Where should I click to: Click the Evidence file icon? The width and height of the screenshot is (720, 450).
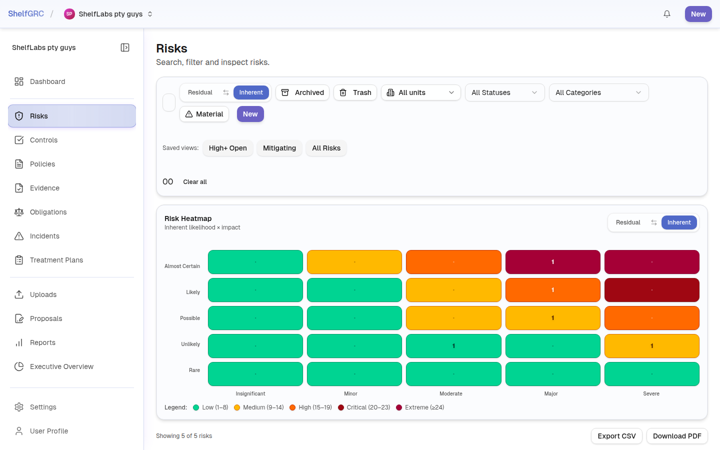(x=19, y=188)
